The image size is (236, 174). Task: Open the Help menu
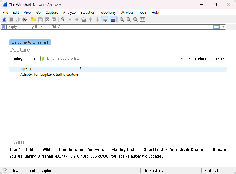pyautogui.click(x=155, y=13)
